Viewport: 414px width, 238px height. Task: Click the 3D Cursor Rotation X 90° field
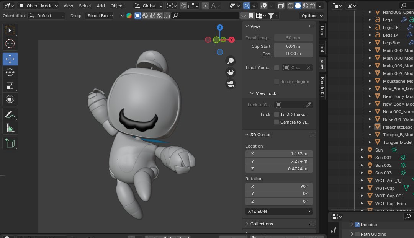point(279,186)
